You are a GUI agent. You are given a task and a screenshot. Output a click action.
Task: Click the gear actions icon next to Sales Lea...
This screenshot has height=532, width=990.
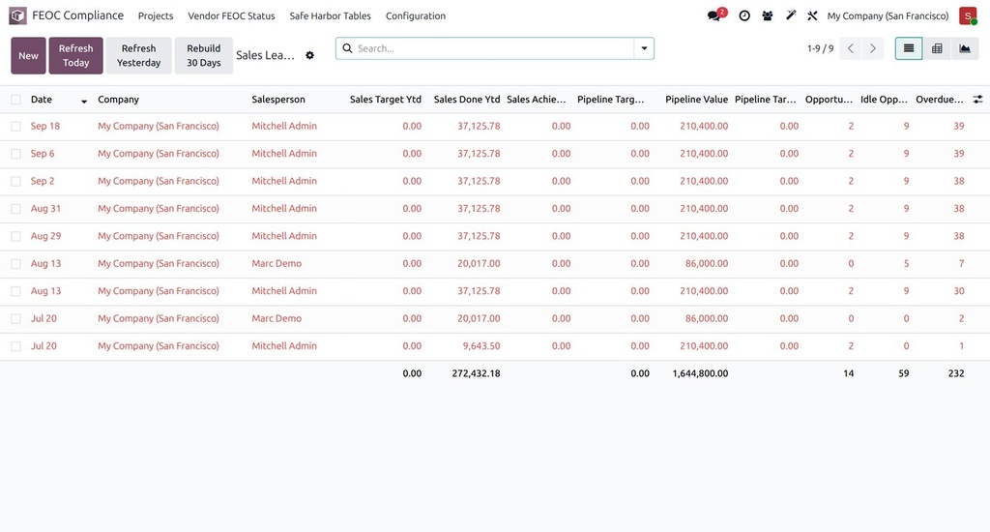pos(309,55)
